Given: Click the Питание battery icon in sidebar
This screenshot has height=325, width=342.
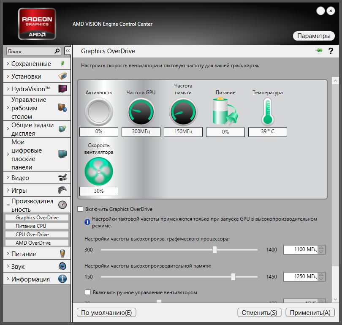Looking at the screenshot, I should (62, 254).
